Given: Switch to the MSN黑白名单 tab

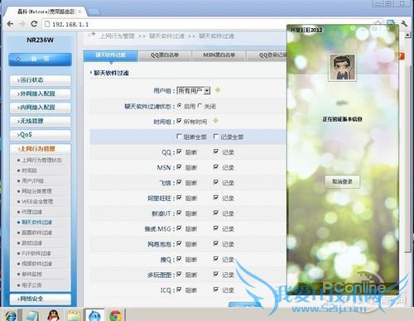Looking at the screenshot, I should click(x=219, y=55).
